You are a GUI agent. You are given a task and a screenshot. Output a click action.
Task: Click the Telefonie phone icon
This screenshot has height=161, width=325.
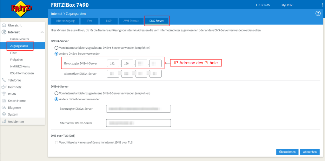4,80
